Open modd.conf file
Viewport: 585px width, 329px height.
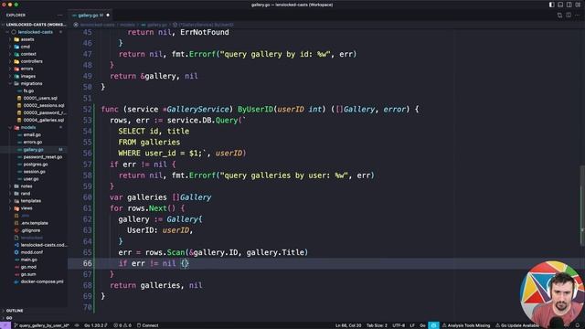click(31, 252)
